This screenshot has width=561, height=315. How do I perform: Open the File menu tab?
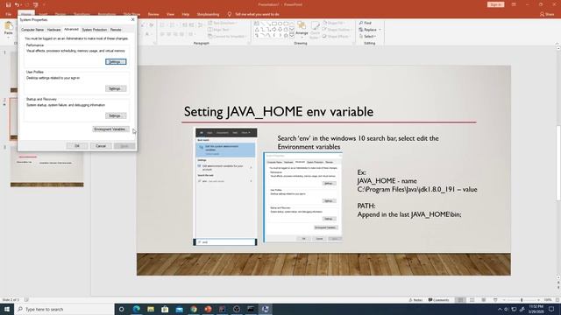[8, 14]
